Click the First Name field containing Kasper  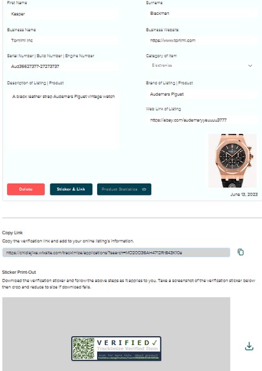tap(63, 14)
